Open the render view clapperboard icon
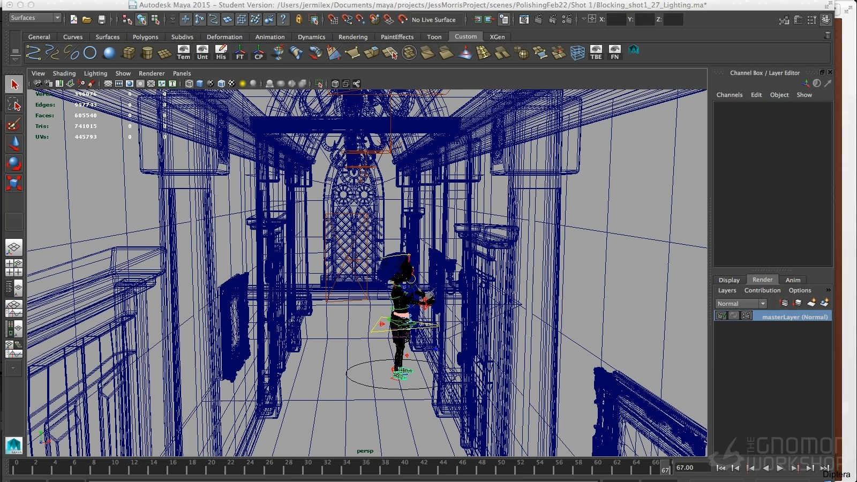The image size is (857, 482). click(x=524, y=20)
